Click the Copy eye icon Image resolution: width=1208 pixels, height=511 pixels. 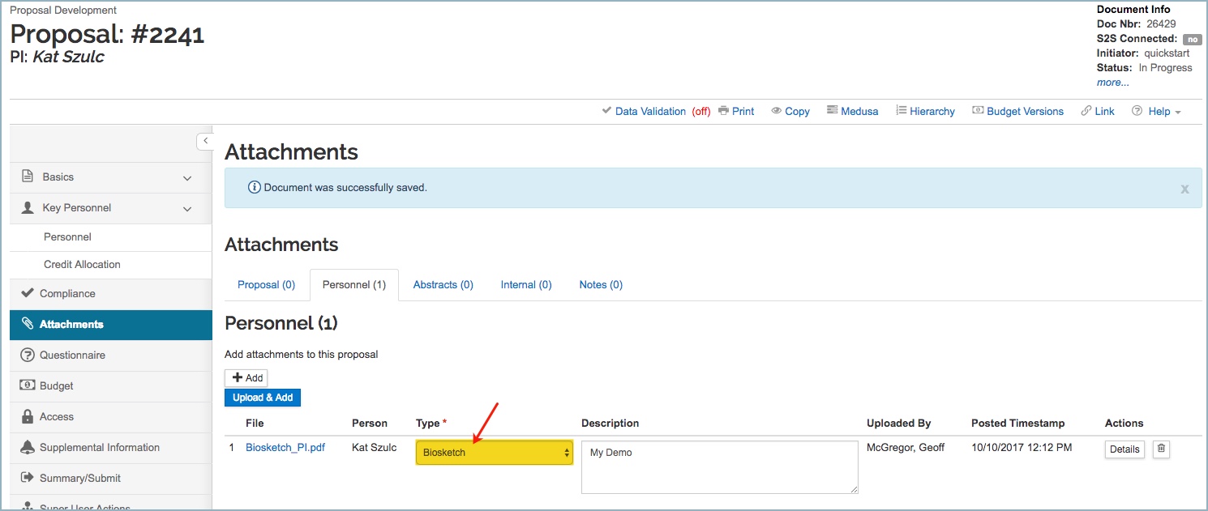point(776,111)
